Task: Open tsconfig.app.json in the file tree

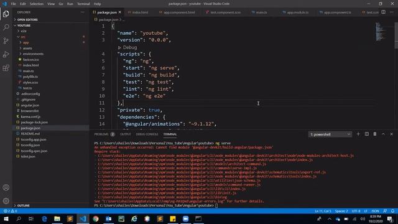Action: 34,139
